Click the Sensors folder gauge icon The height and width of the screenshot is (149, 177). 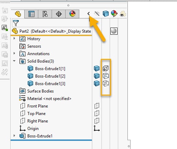click(23, 46)
